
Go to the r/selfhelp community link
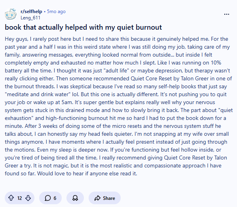pyautogui.click(x=31, y=11)
